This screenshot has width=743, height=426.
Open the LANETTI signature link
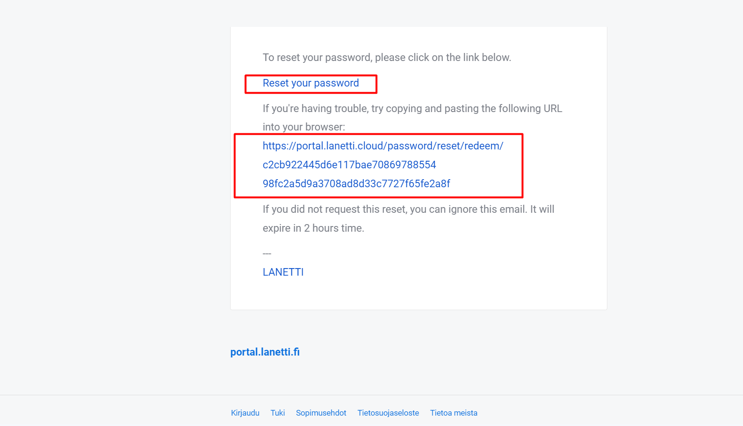pos(283,272)
